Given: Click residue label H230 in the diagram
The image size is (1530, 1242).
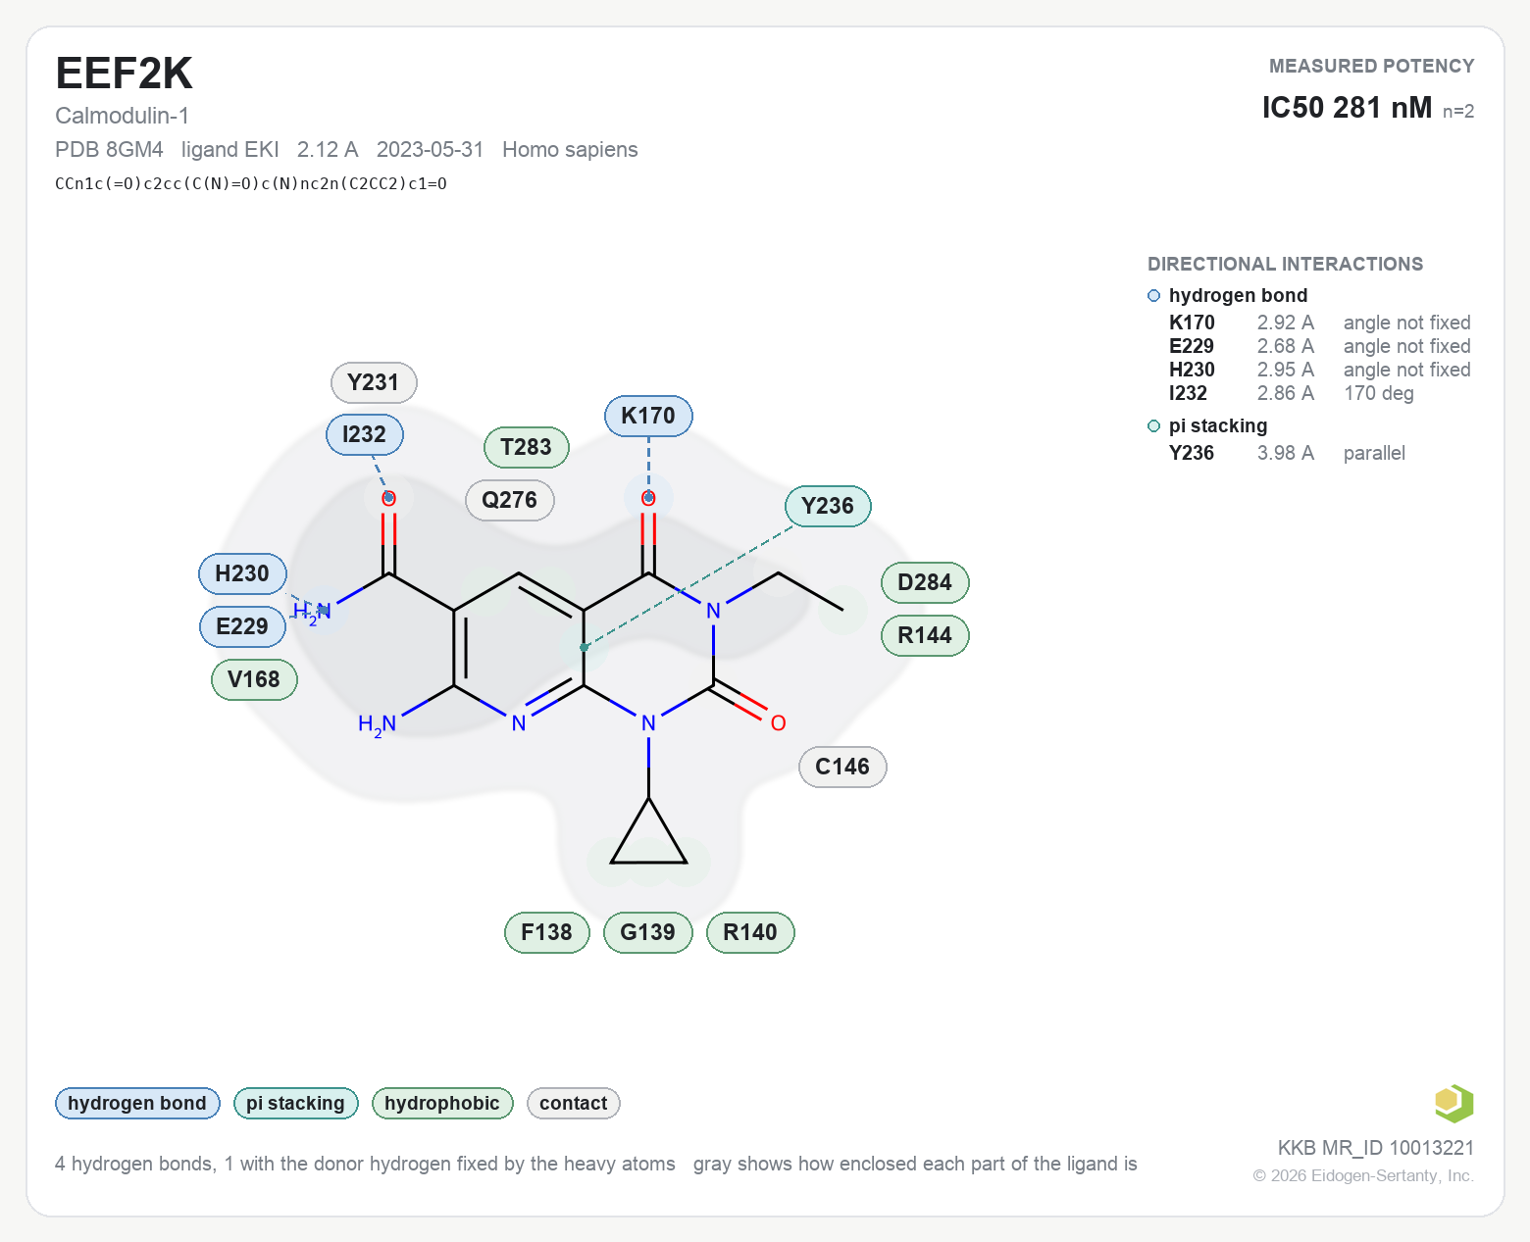Looking at the screenshot, I should point(242,573).
